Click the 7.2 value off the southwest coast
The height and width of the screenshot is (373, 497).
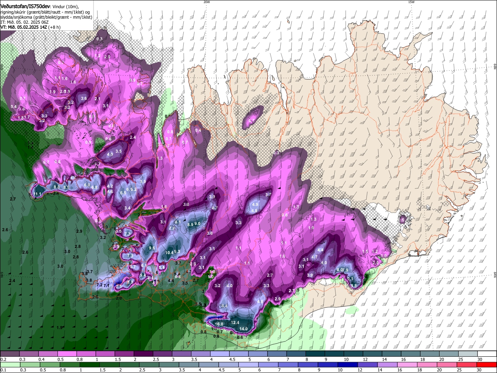[x=99, y=285]
